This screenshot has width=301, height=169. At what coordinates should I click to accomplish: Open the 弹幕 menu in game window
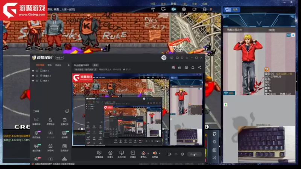[153, 4]
